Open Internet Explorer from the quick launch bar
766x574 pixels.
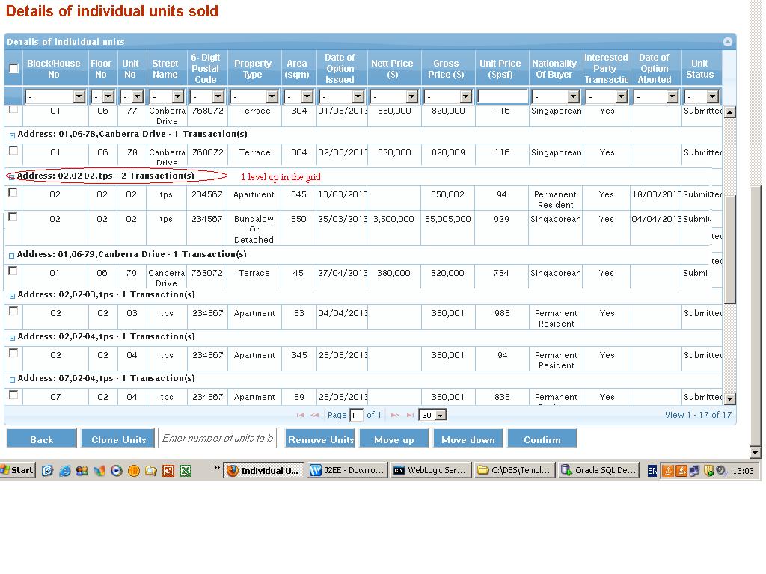pyautogui.click(x=65, y=471)
